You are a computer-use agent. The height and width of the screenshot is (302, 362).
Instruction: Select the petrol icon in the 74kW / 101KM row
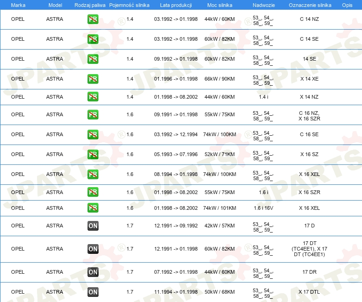tap(93, 208)
